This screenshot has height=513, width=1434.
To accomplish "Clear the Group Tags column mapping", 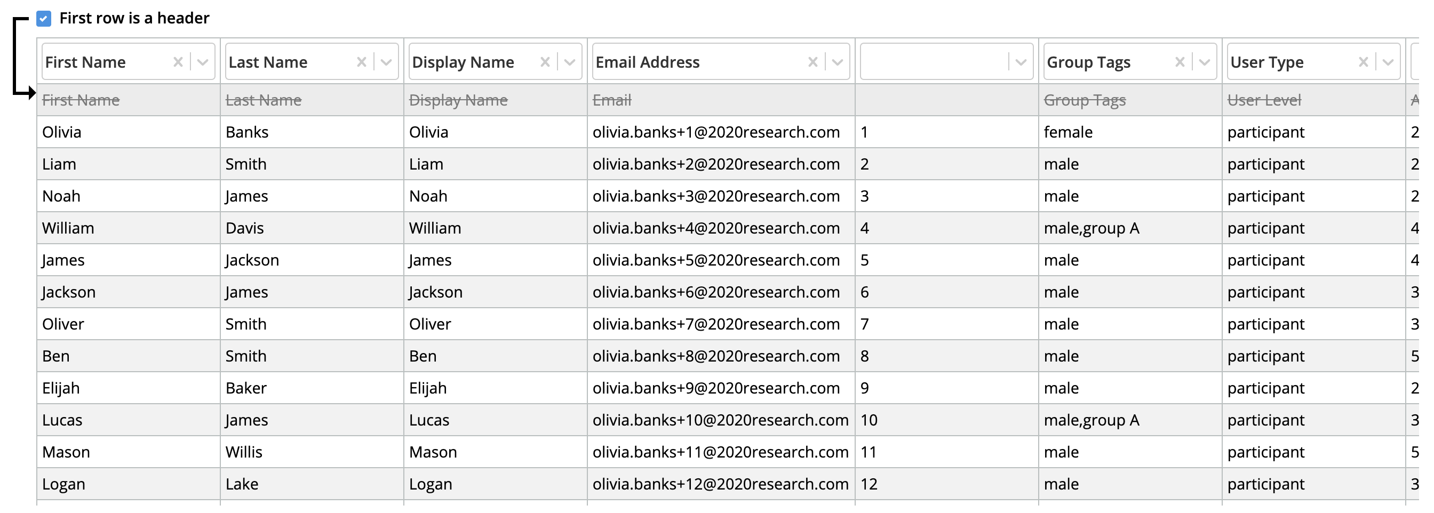I will tap(1180, 62).
